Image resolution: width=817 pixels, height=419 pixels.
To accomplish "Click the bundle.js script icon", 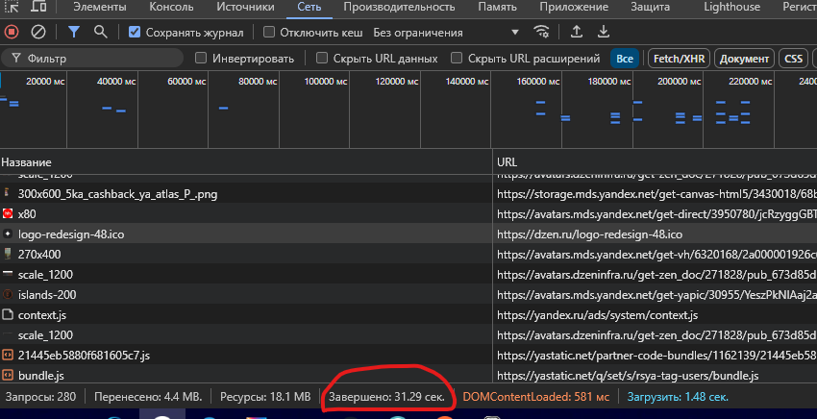I will [x=8, y=375].
